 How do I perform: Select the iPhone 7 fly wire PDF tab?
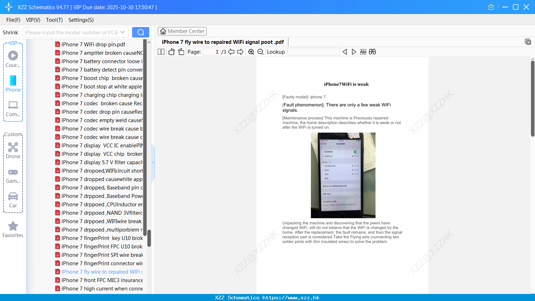tap(223, 42)
